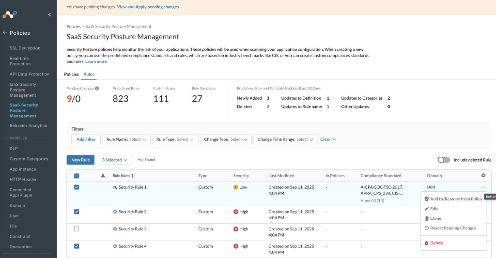This screenshot has width=496, height=258.
Task: Open the Learn more link
Action: point(96,61)
